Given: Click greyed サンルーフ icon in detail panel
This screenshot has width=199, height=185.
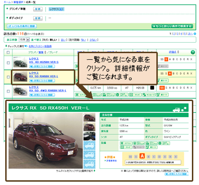Looking at the screenshot, I should pos(138,147).
